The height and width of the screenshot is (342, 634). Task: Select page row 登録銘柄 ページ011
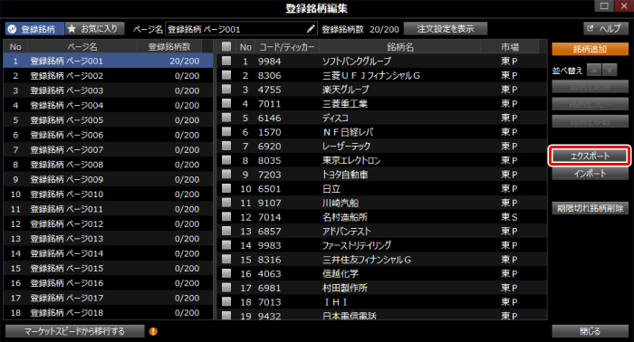pyautogui.click(x=108, y=209)
